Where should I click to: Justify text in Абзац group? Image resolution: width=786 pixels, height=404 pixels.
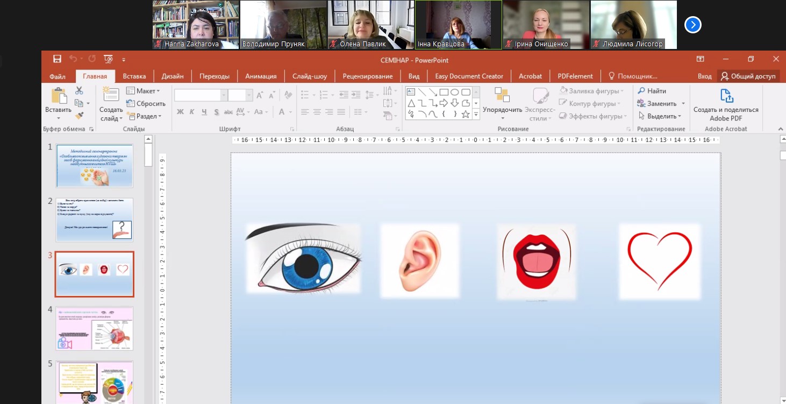pos(341,112)
